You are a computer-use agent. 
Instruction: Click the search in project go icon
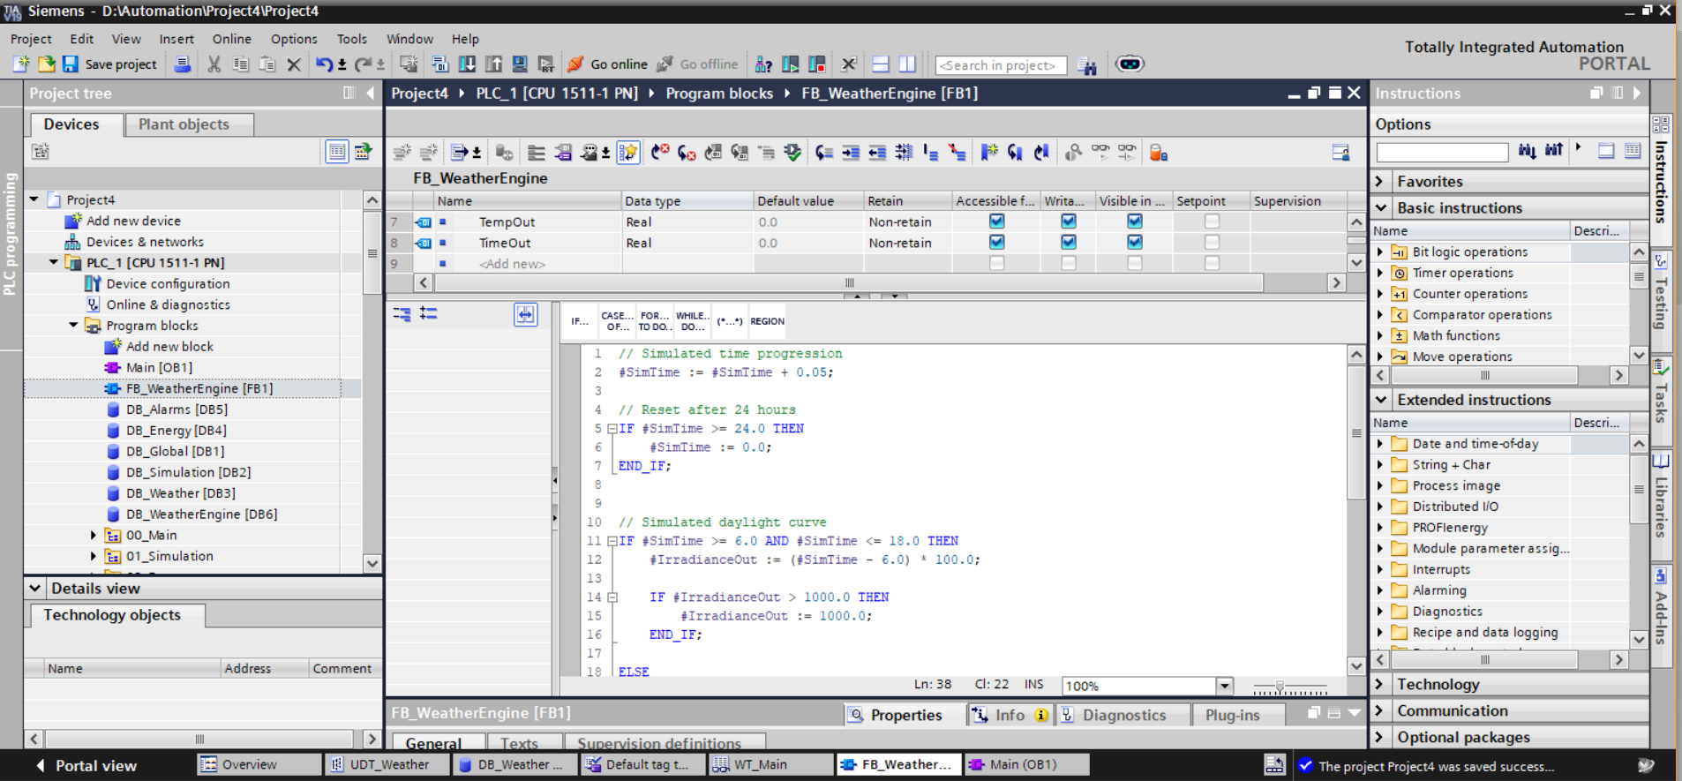coord(1086,65)
